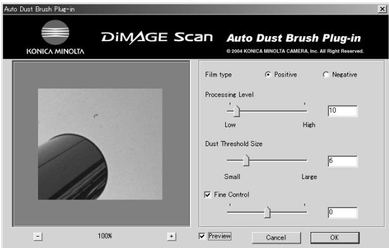Click the Fine Control slider handle
Image resolution: width=389 pixels, height=248 pixels.
[x=267, y=212]
